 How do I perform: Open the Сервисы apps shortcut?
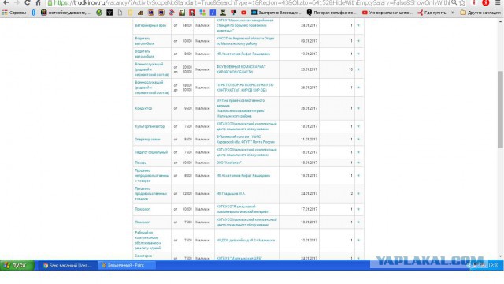(14, 13)
